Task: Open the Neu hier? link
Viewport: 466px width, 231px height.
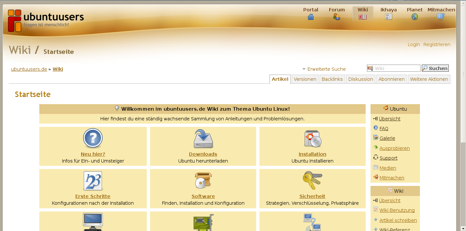Action: pyautogui.click(x=93, y=154)
